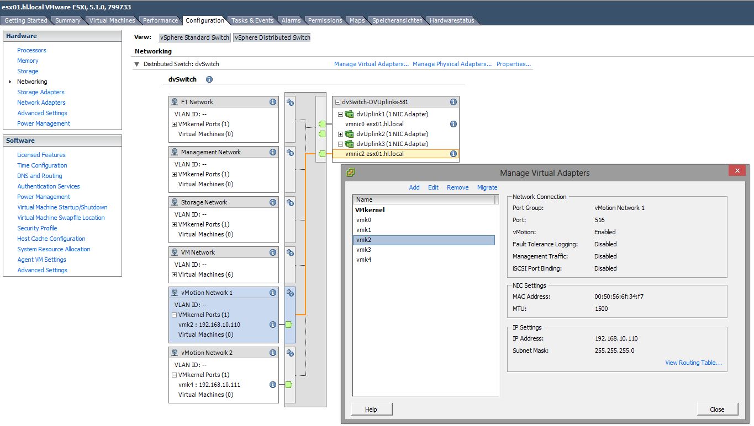The height and width of the screenshot is (426, 754).
Task: Click the vMotion Network 2 info icon
Action: (272, 352)
